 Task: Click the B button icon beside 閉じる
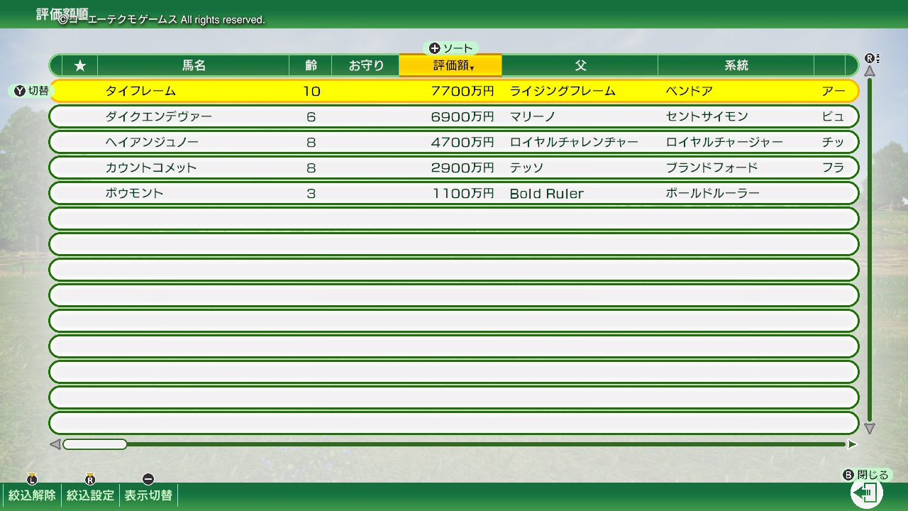[x=848, y=475]
